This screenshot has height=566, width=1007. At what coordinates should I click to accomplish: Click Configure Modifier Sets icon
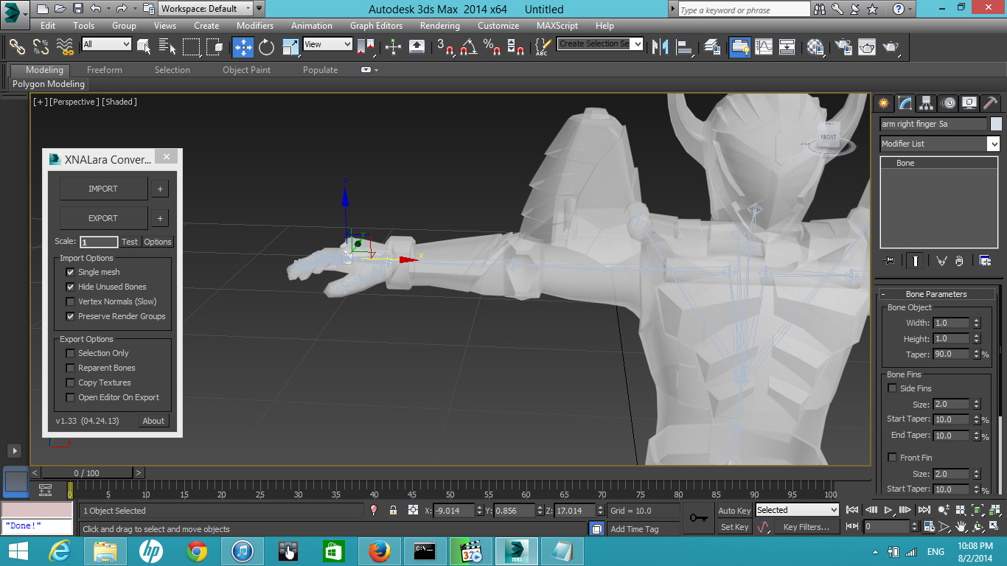pos(985,260)
